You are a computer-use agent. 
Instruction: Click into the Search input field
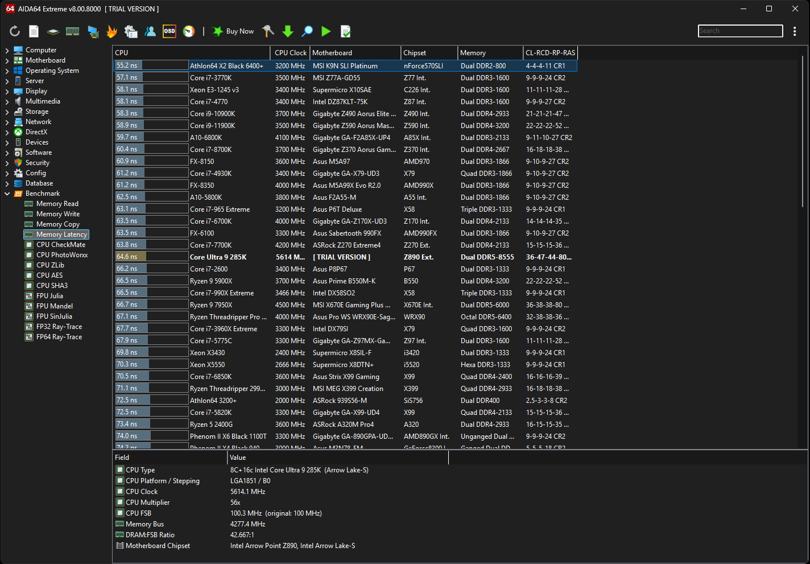click(739, 31)
